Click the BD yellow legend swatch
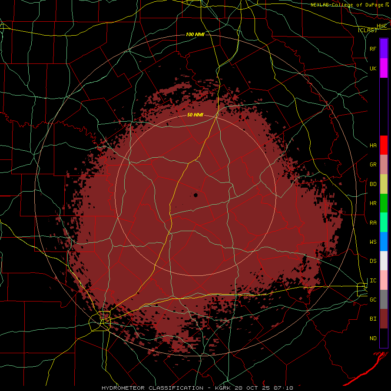The width and height of the screenshot is (391, 391). [x=384, y=184]
